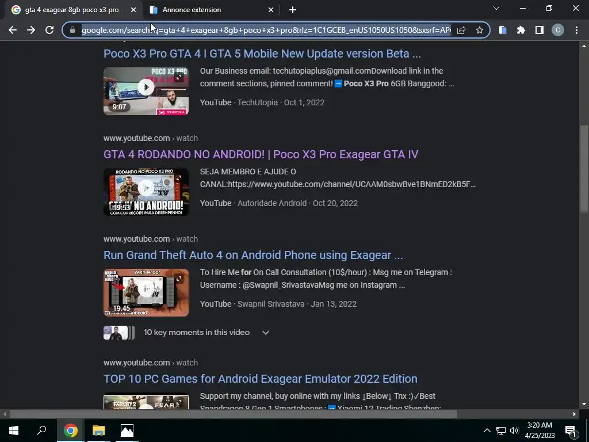The height and width of the screenshot is (442, 589).
Task: Click the scroll up arrow
Action: coord(584,46)
